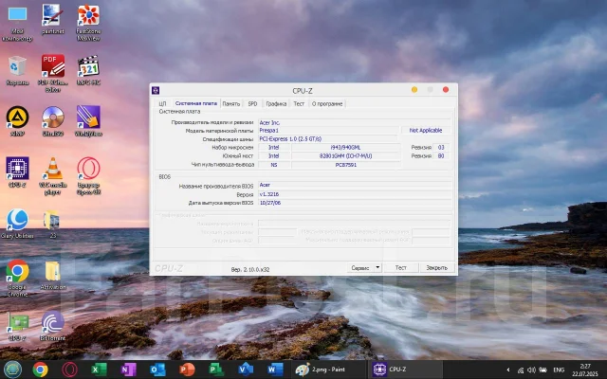Launch paint.net from the desktop
Viewport: 607px width, 379px height.
click(x=53, y=19)
